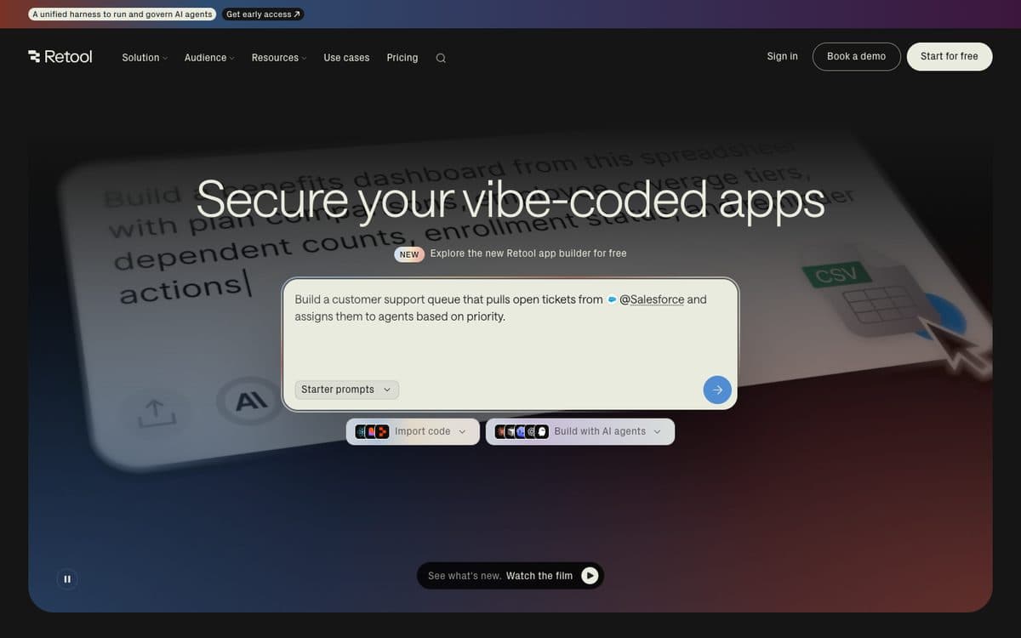The height and width of the screenshot is (638, 1021).
Task: Play the film via the play icon
Action: 590,576
